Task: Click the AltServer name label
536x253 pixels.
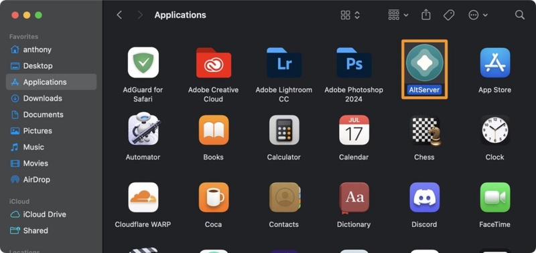Action: [424, 90]
